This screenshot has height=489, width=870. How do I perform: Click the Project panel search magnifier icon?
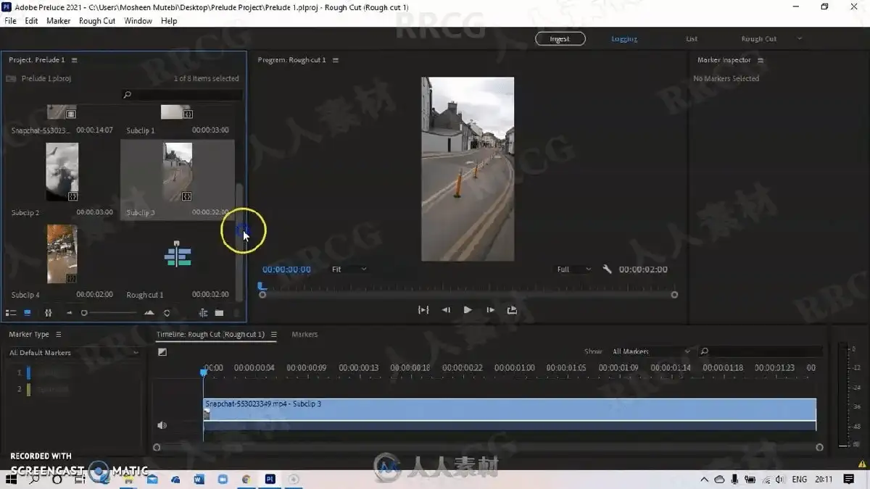tap(127, 95)
